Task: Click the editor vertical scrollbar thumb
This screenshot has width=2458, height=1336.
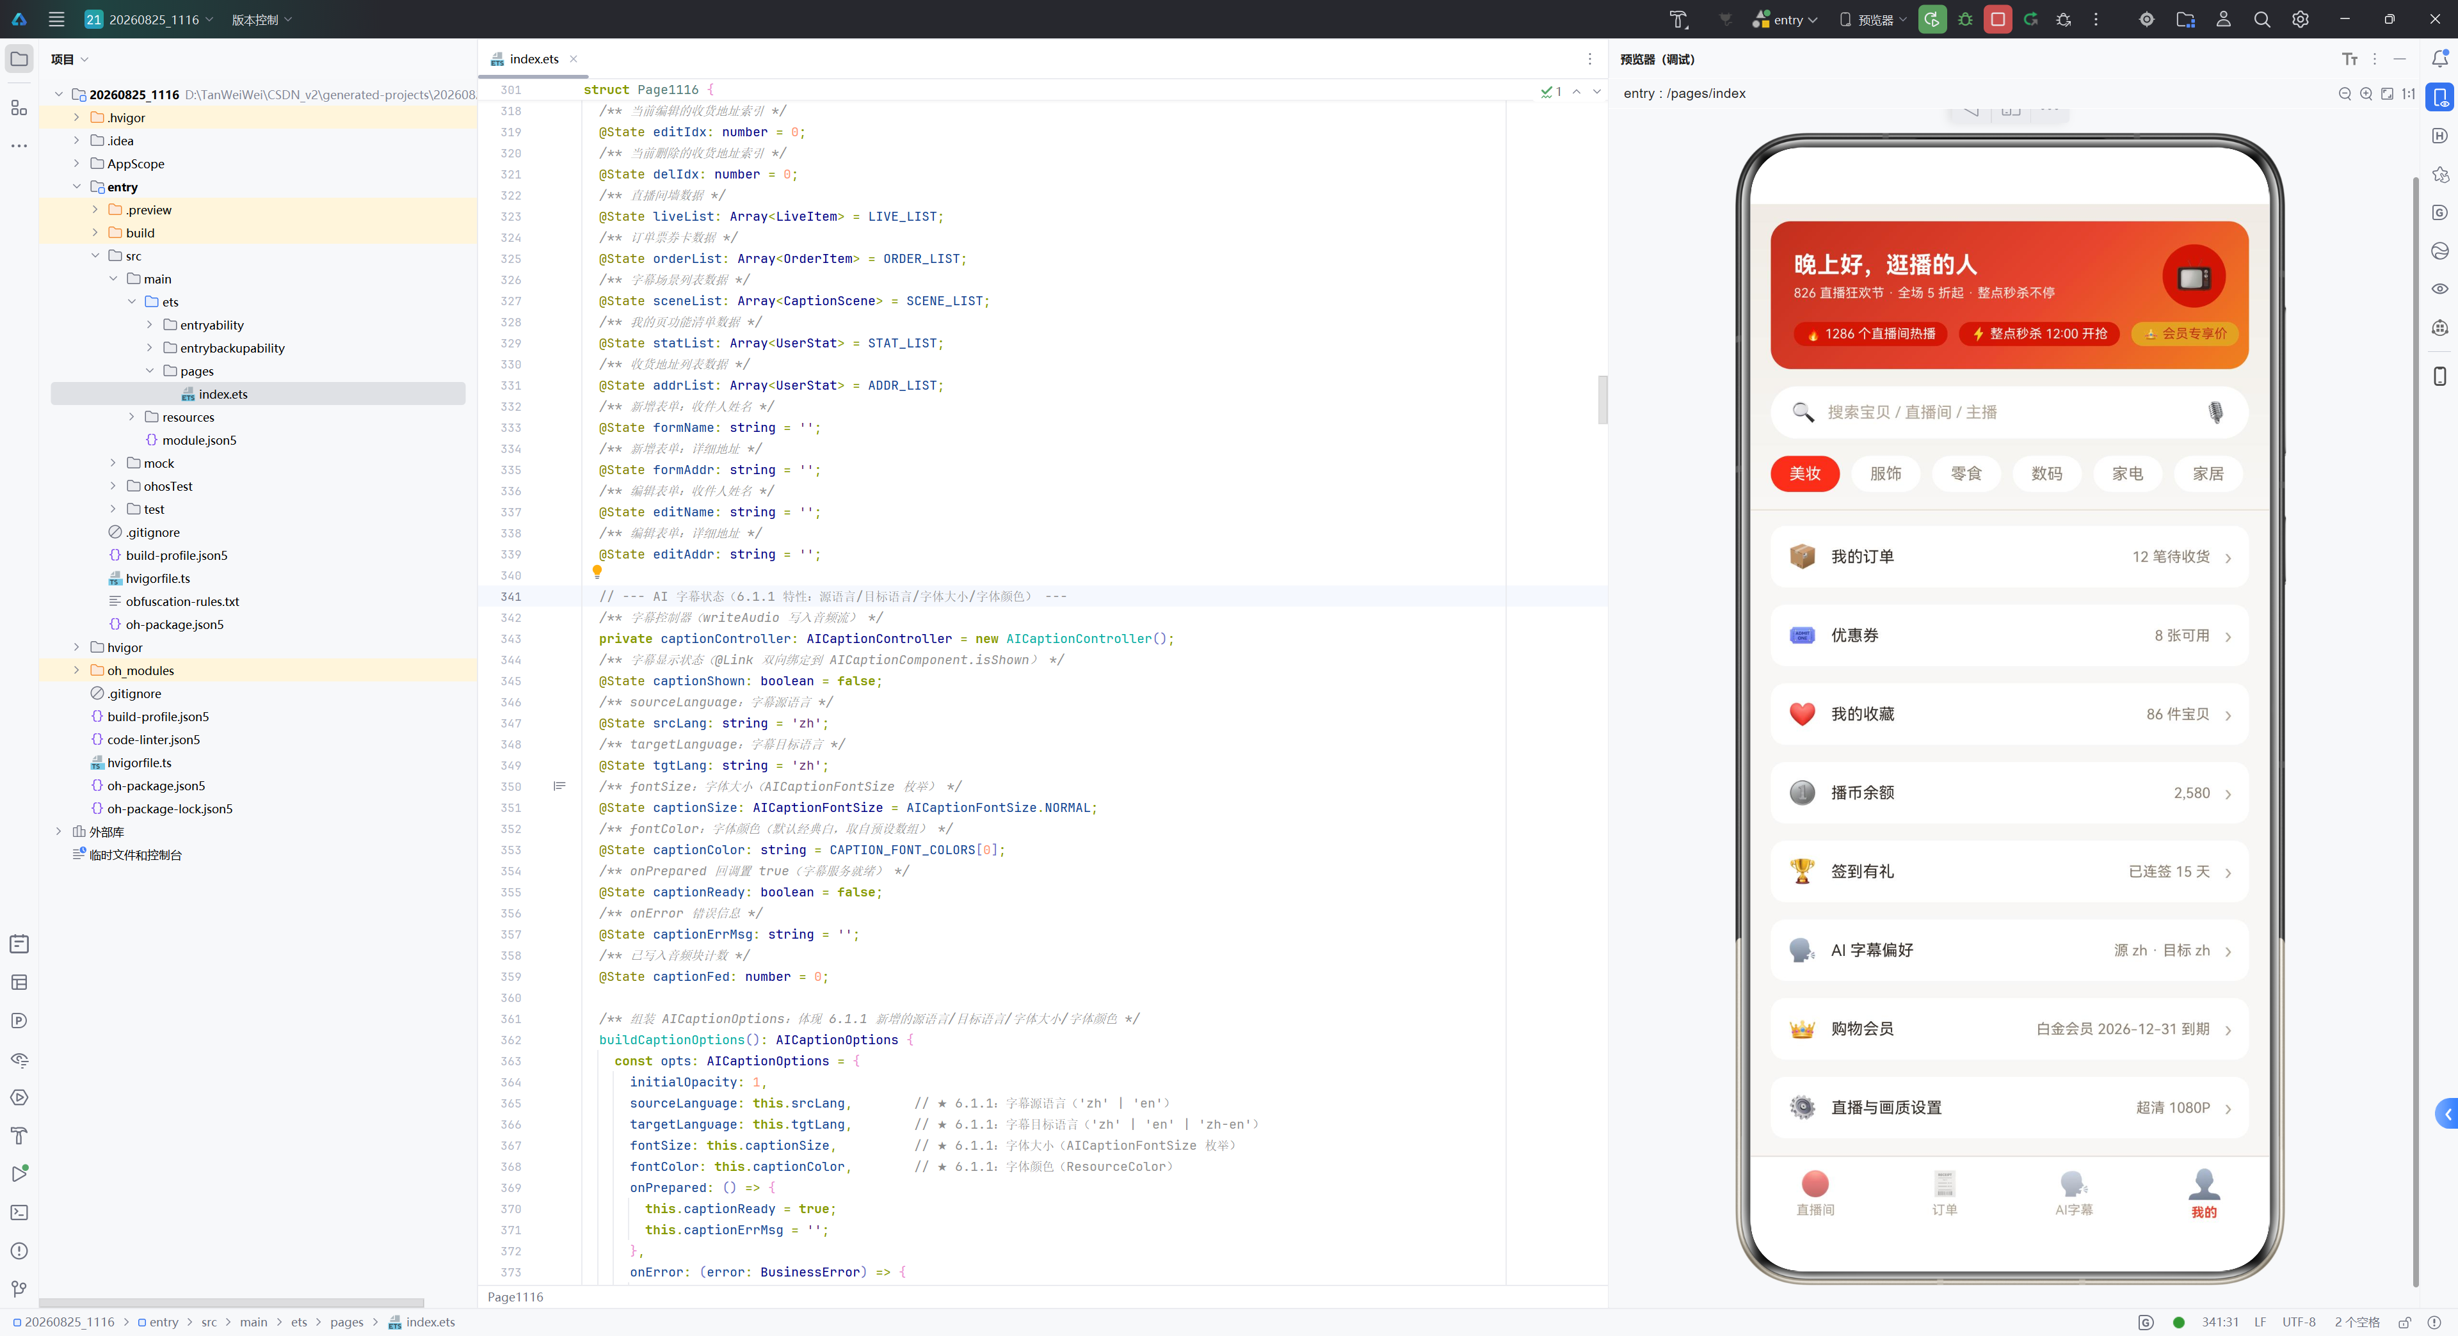Action: (1603, 401)
